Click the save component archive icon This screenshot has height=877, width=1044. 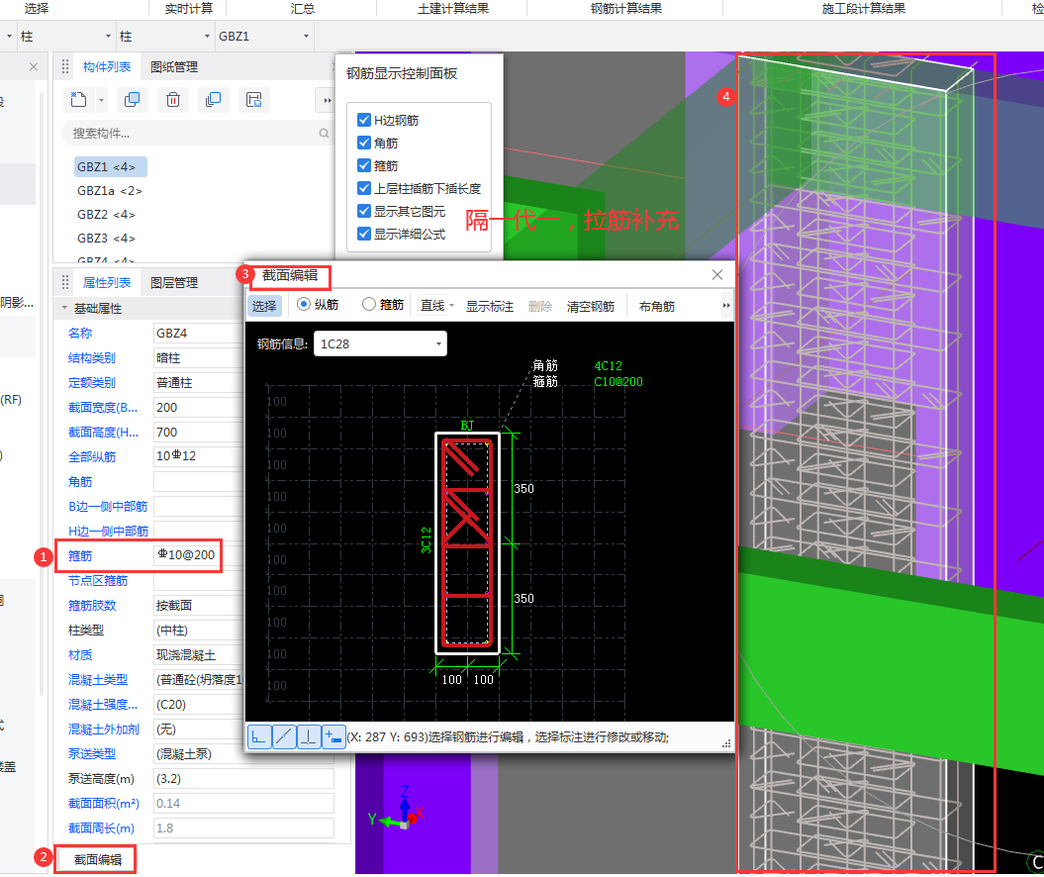[253, 100]
